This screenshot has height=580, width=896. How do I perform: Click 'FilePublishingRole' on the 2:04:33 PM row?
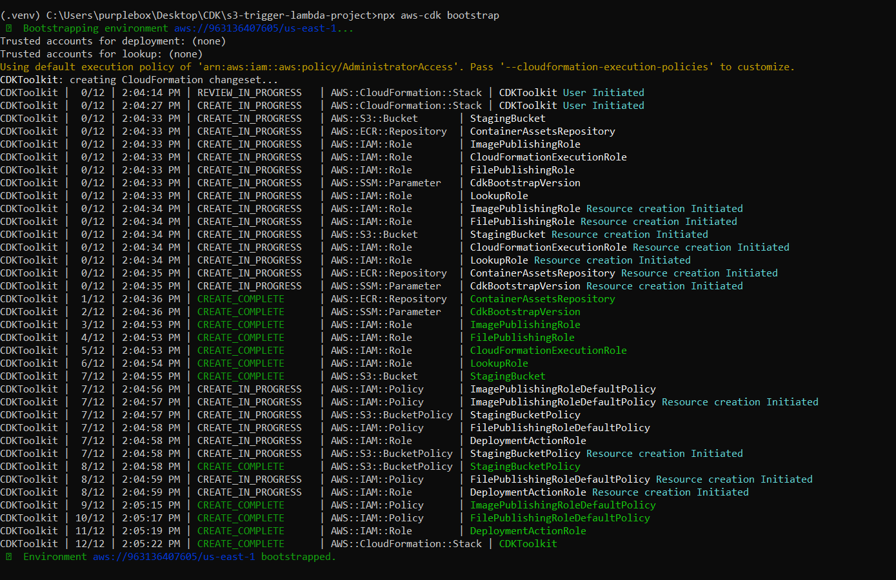pyautogui.click(x=523, y=170)
